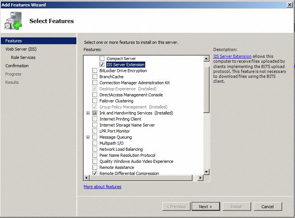
Task: Click the feature list scroll up arrow
Action: (x=206, y=59)
